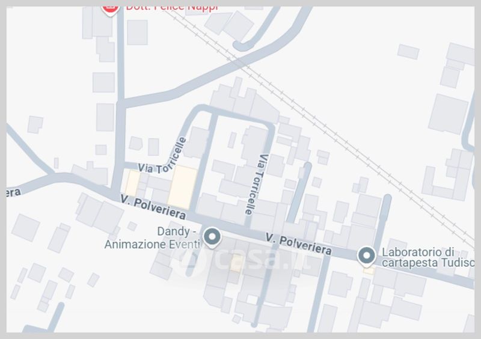Image resolution: width=481 pixels, height=339 pixels.
Task: Open the Dandy - Animazione Eventi label
Action: 153,238
